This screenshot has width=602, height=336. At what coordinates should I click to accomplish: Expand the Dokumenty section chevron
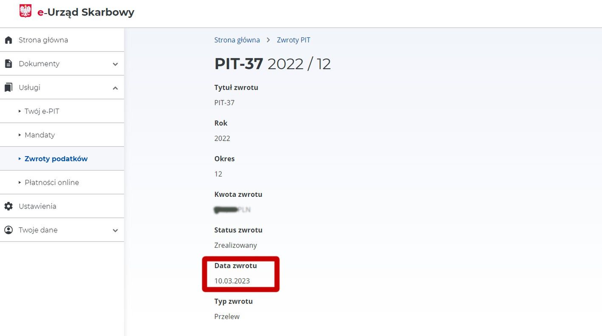pos(115,64)
